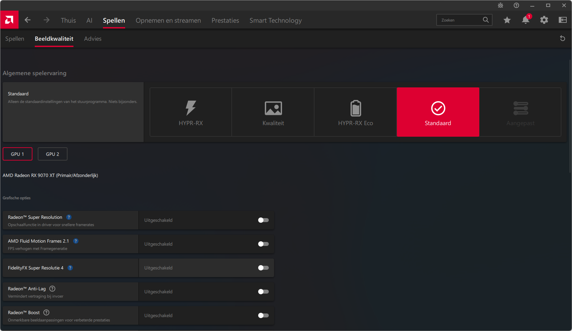Open the favorites star icon
572x331 pixels.
click(507, 20)
